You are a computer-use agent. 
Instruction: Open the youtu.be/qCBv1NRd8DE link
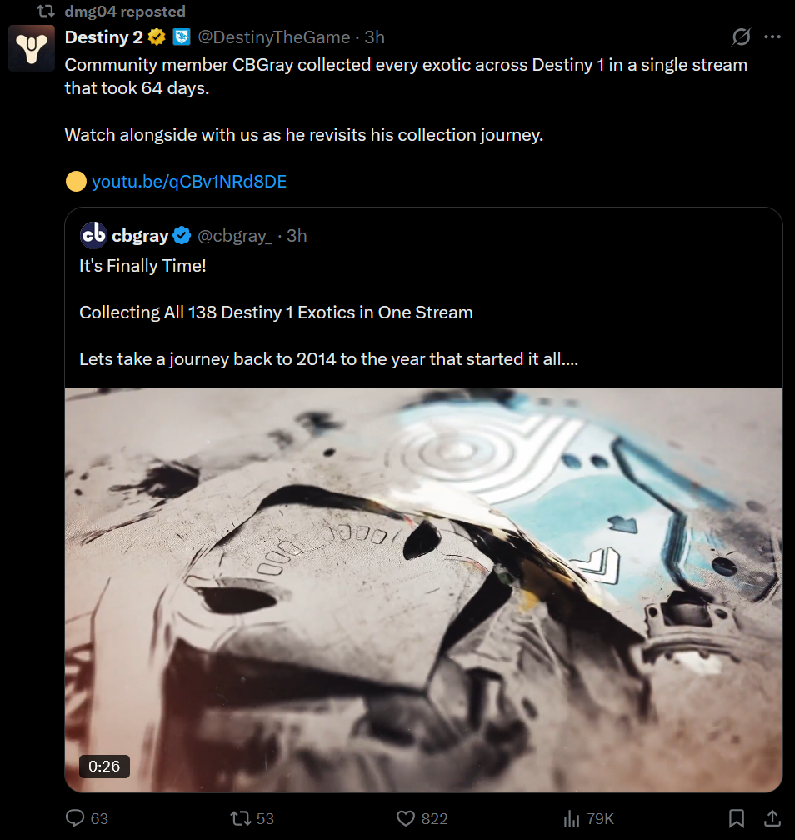click(x=189, y=182)
